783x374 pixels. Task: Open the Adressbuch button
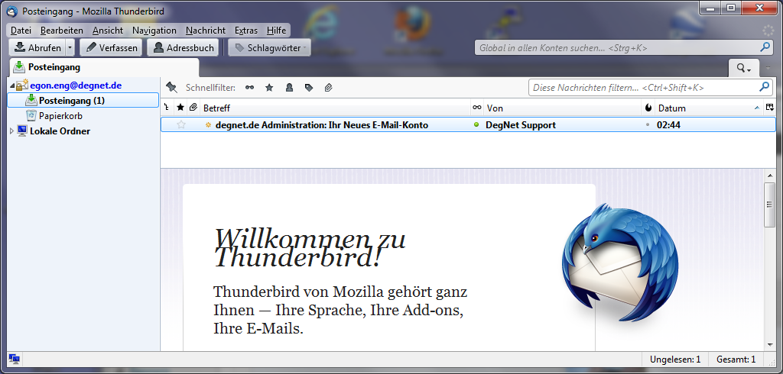[x=184, y=47]
